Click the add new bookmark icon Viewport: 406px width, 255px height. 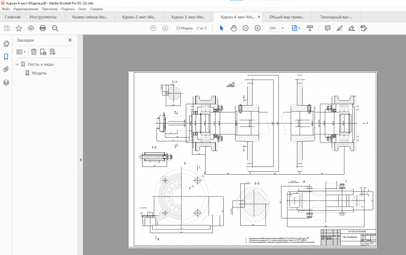pos(43,52)
